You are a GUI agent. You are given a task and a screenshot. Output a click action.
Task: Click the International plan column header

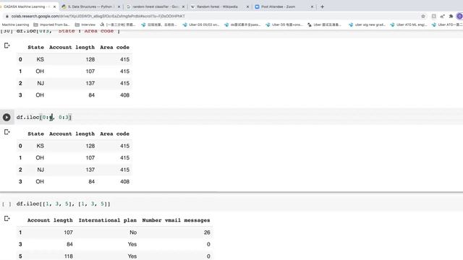[x=108, y=220]
